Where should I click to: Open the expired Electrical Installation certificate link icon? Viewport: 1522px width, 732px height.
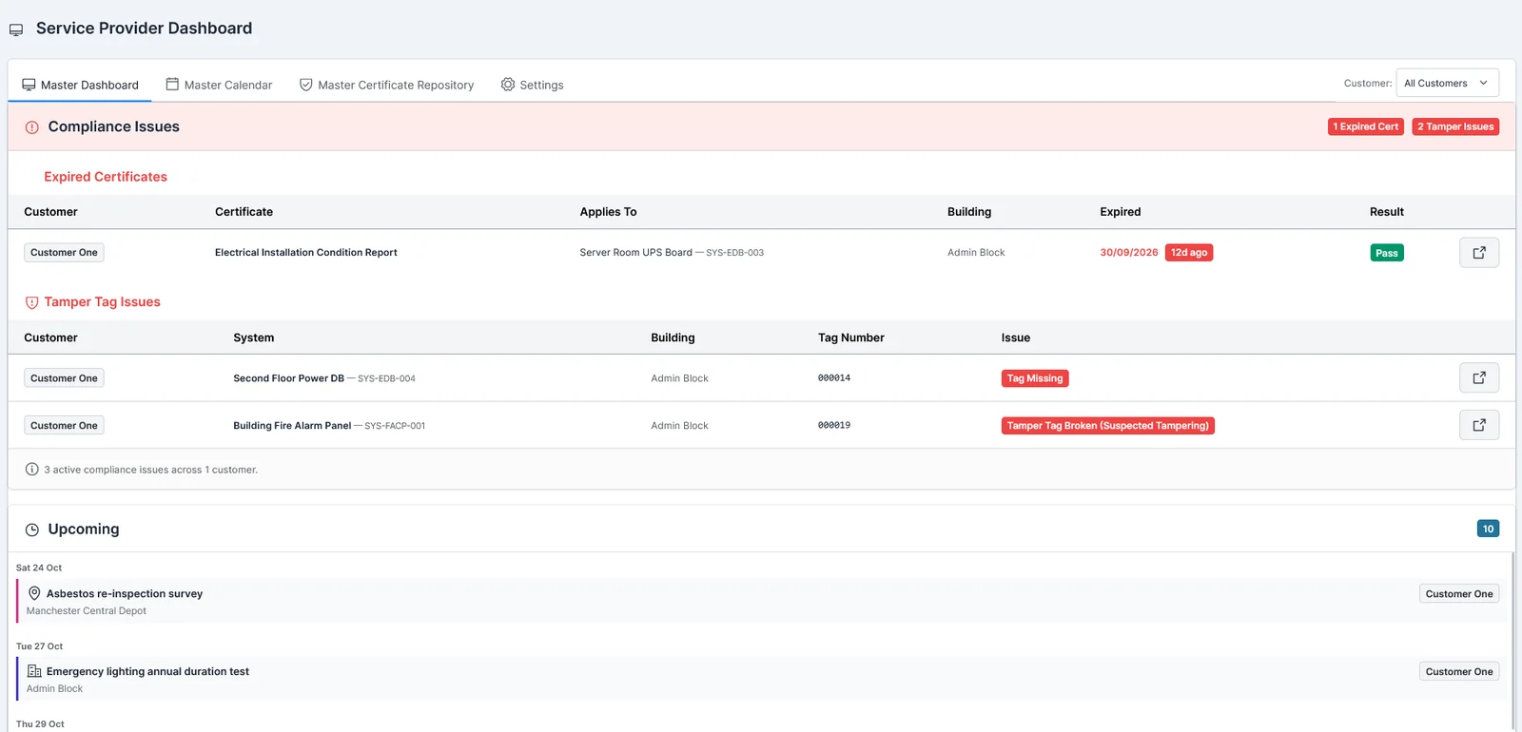pyautogui.click(x=1479, y=253)
